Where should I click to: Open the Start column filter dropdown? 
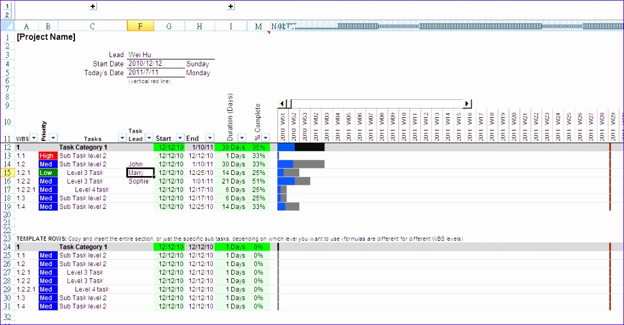pyautogui.click(x=181, y=138)
